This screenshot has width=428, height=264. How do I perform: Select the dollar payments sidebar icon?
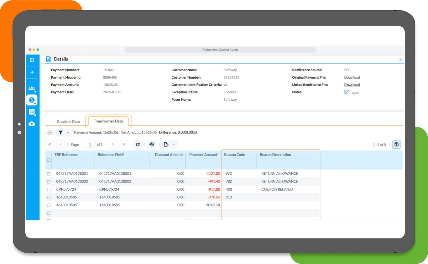click(x=32, y=100)
